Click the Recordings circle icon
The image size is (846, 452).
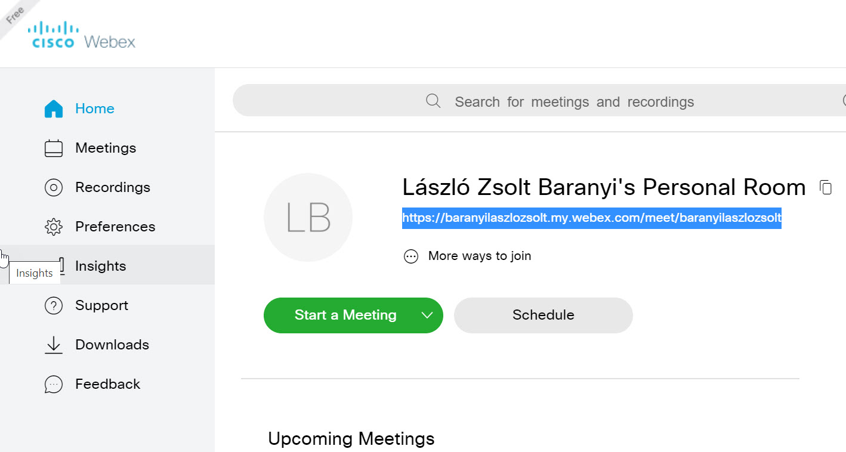[54, 187]
